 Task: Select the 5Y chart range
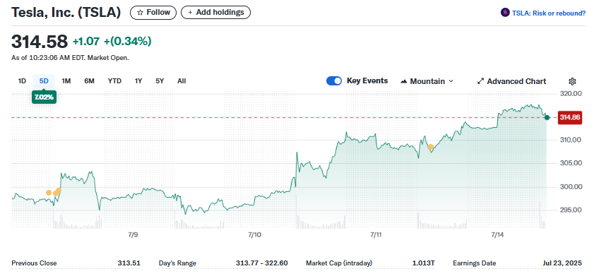click(160, 80)
